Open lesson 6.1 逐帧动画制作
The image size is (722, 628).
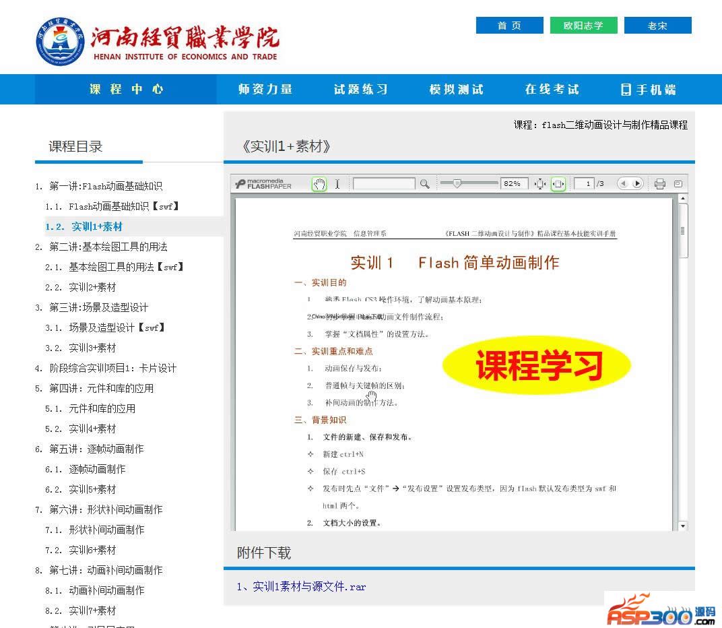point(85,470)
